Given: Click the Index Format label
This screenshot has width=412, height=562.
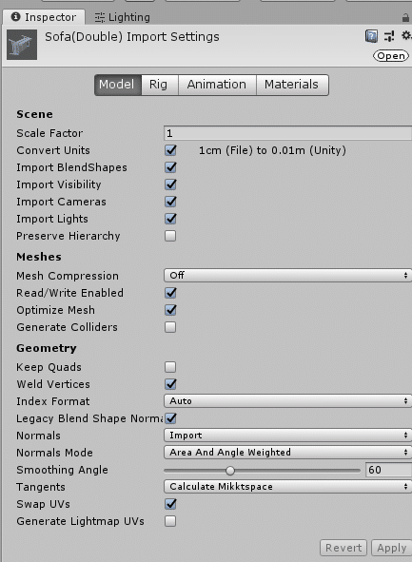Looking at the screenshot, I should [52, 401].
